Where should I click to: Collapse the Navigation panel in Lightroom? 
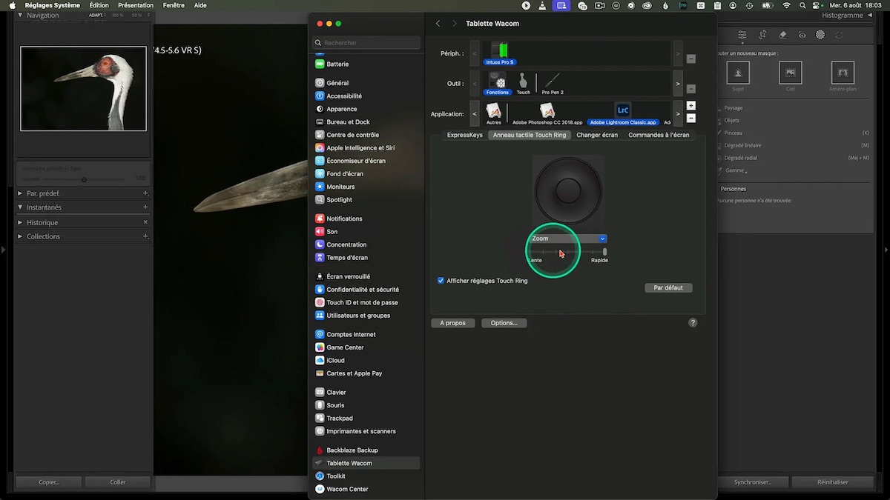(20, 15)
